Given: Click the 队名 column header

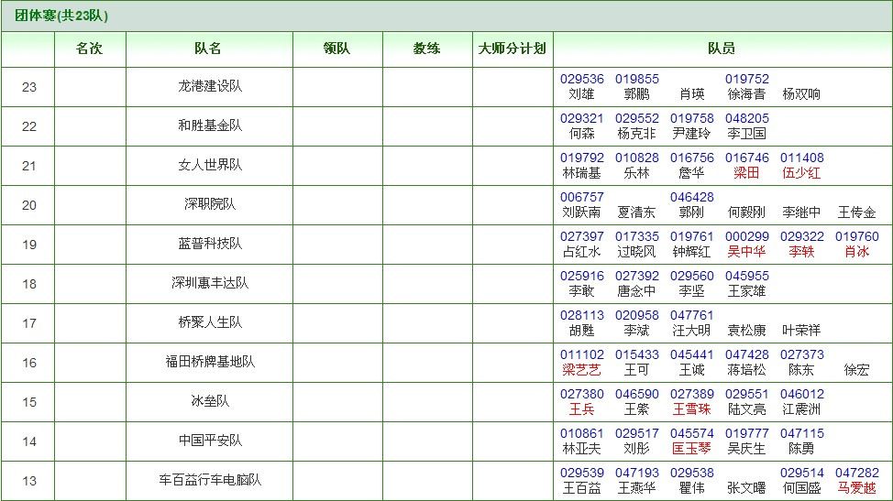Looking at the screenshot, I should 208,49.
